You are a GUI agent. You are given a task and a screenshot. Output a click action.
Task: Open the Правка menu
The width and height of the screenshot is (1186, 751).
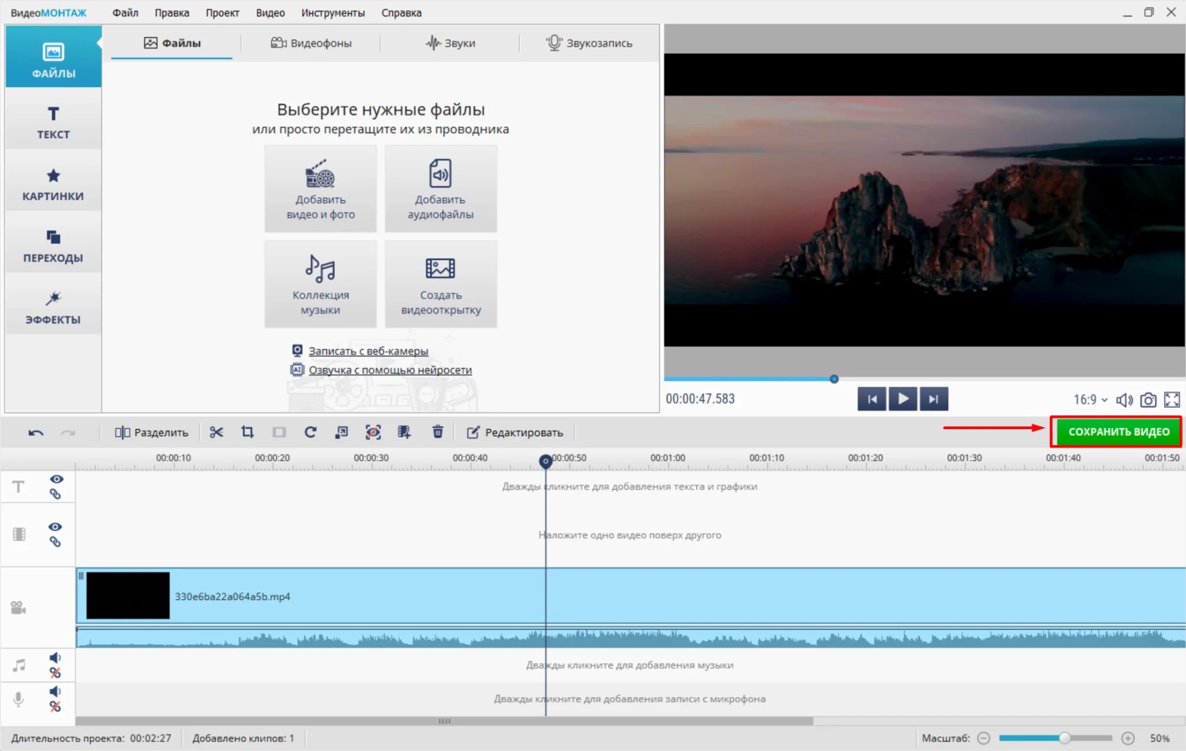point(172,12)
